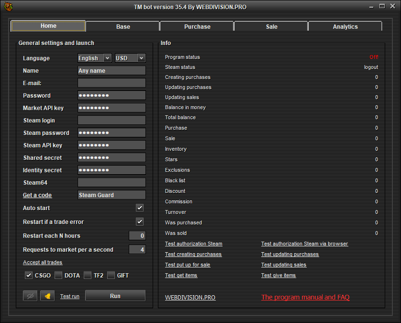The image size is (401, 323).
Task: Enable the DOTA game checkbox
Action: point(58,275)
